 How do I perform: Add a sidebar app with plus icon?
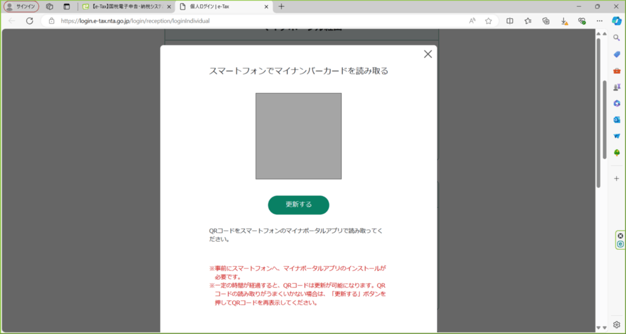pyautogui.click(x=617, y=178)
